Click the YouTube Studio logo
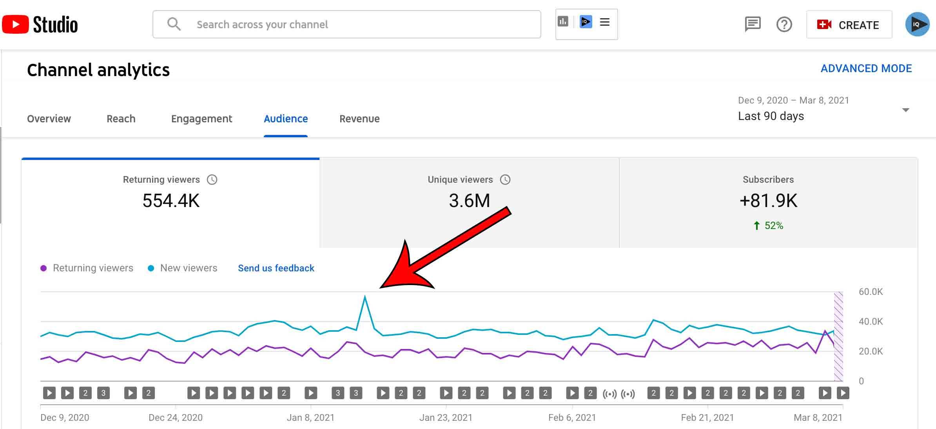 coord(40,24)
